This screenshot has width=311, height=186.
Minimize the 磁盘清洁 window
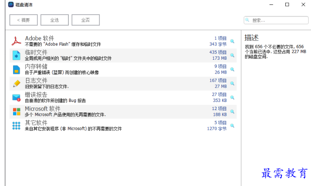click(x=272, y=4)
